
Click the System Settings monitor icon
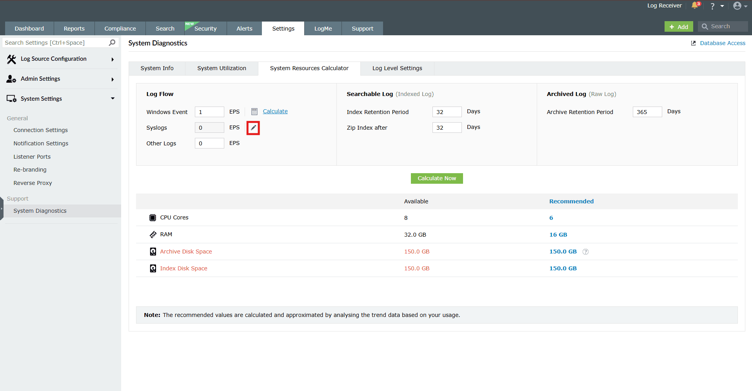pos(11,99)
